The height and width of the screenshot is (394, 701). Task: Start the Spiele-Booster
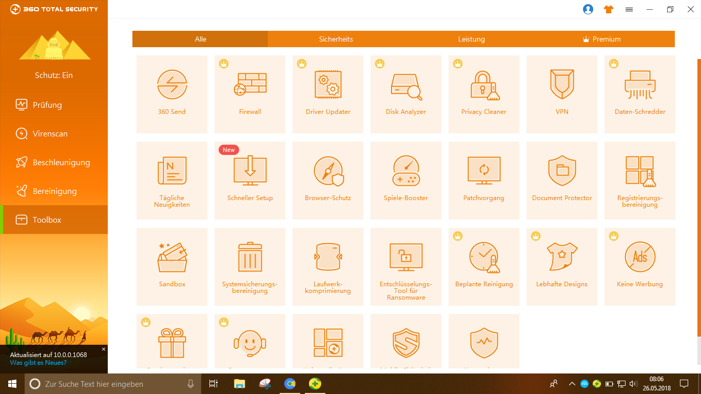[406, 181]
